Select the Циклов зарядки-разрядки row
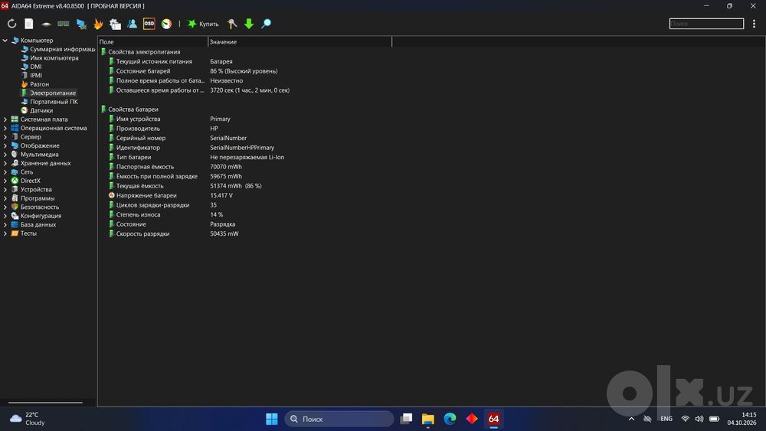Viewport: 766px width, 431px height. pyautogui.click(x=244, y=205)
